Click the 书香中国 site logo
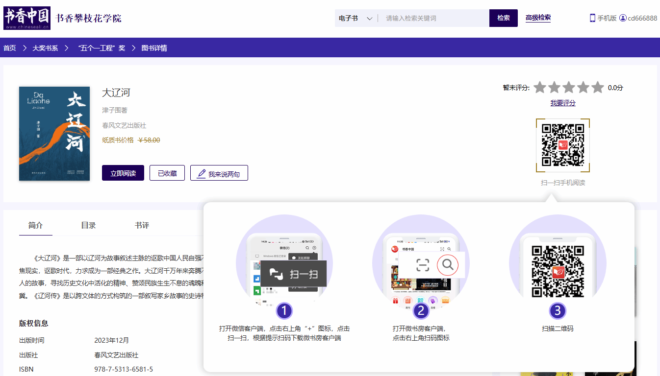Screen dimensions: 660x376 (27, 18)
